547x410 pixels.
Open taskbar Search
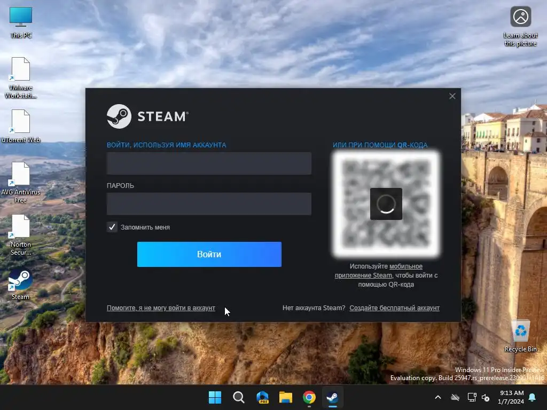tap(239, 397)
